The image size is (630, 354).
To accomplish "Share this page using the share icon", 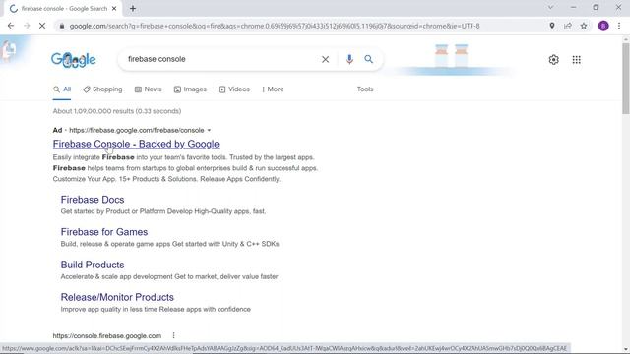I will pos(568,26).
